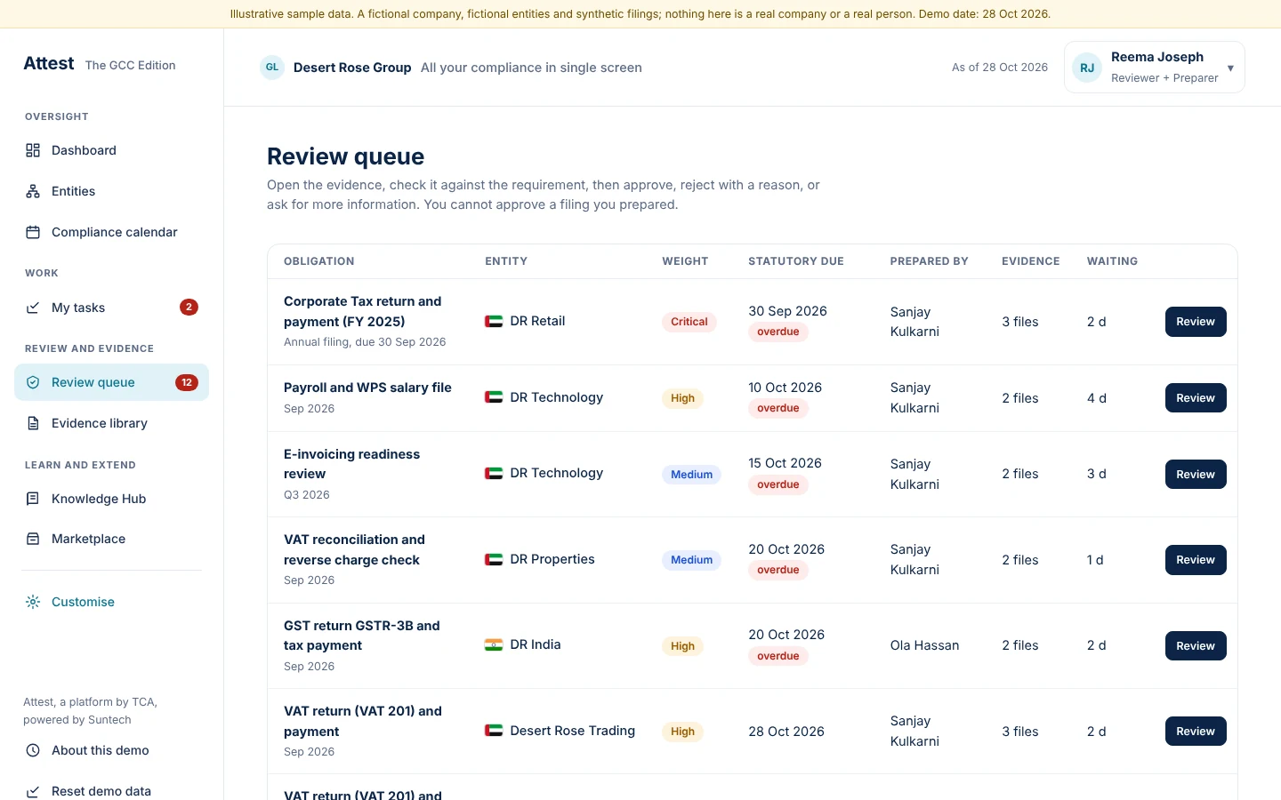Click the Prepared By column header
The height and width of the screenshot is (800, 1281).
[x=930, y=261]
